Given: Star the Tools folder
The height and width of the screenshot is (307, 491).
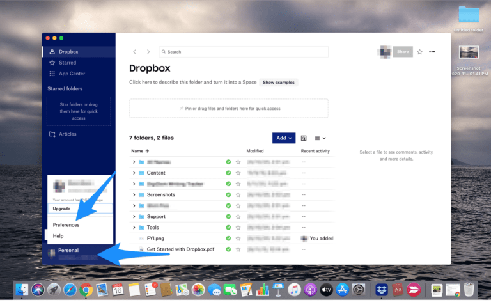Looking at the screenshot, I should 238,228.
